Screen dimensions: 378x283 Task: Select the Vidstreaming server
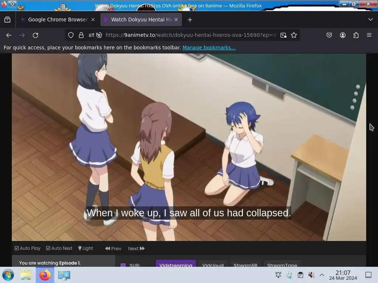pos(176,264)
